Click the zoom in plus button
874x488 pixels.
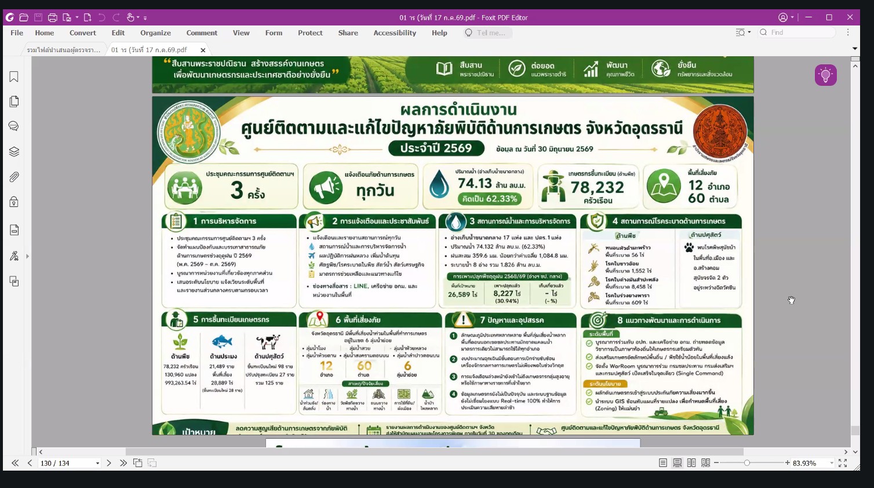pos(788,463)
